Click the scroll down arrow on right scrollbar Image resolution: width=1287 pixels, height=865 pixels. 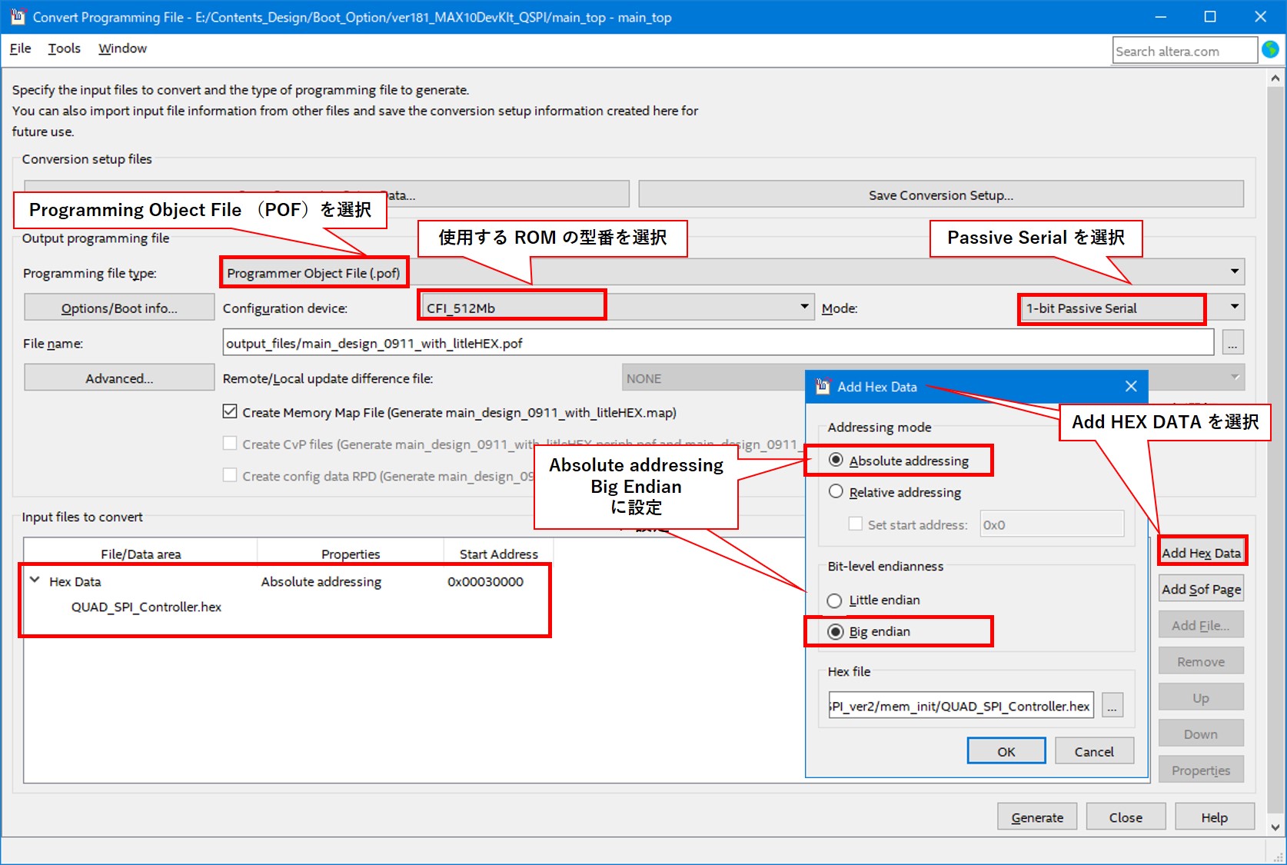(1275, 827)
